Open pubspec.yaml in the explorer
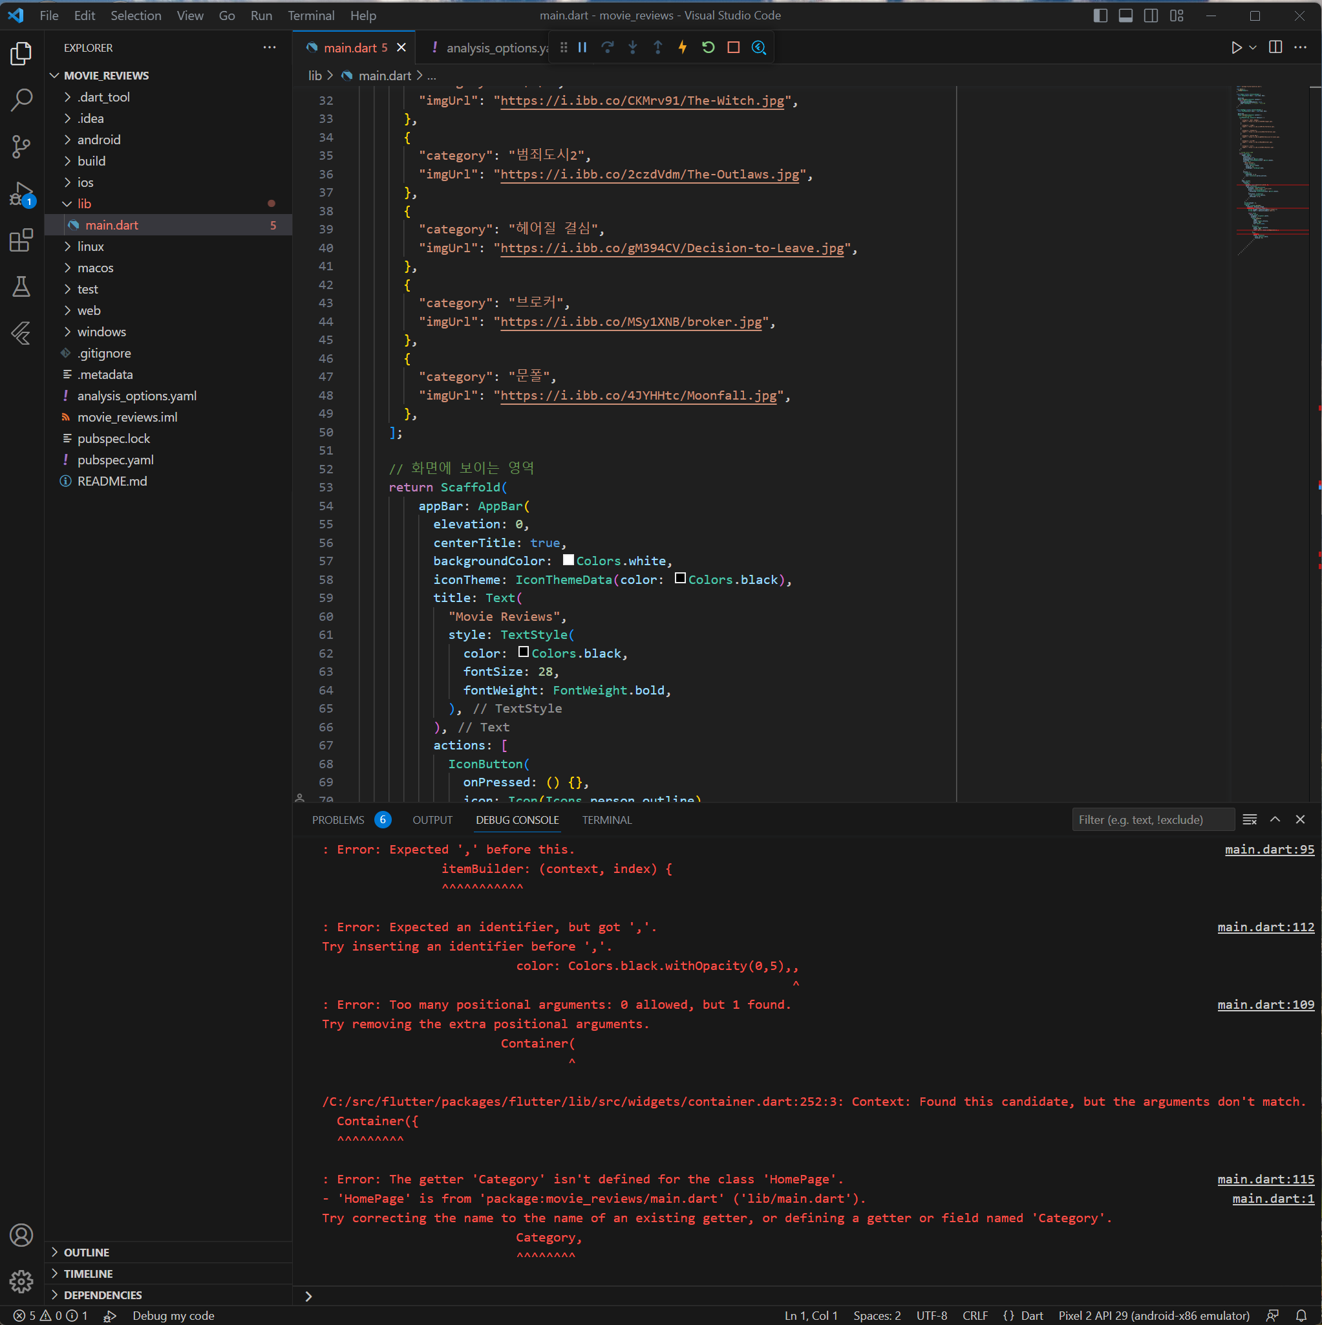 [x=115, y=460]
